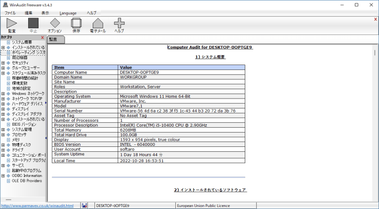Send the report via the 電子メール icon
This screenshot has height=209, width=379.
(x=98, y=25)
